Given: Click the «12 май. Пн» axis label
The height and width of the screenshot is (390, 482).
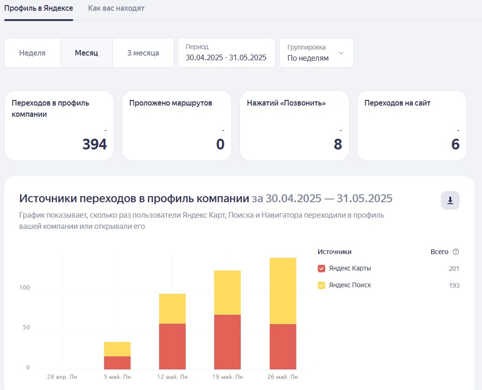Looking at the screenshot, I should [172, 377].
